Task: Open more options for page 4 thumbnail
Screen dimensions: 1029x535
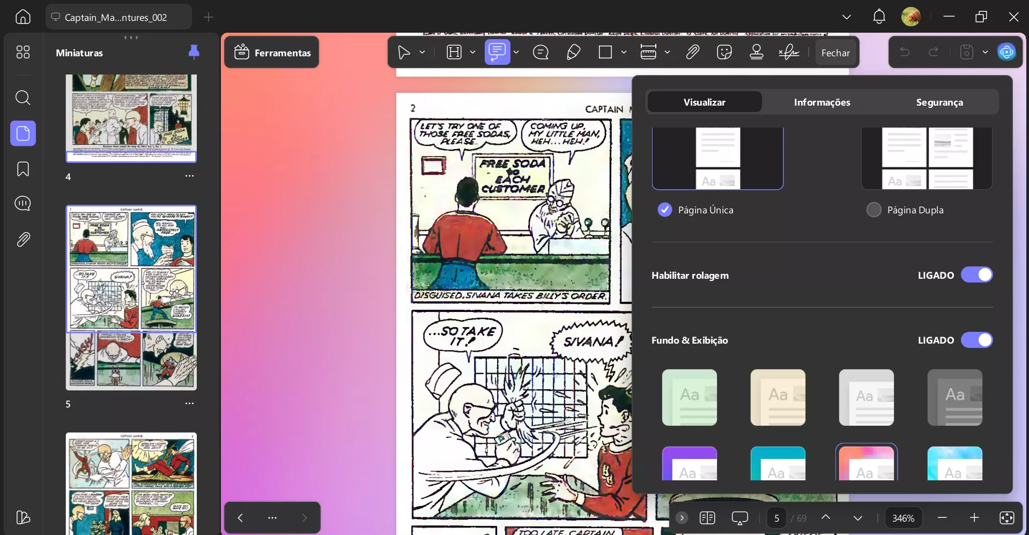Action: click(x=189, y=176)
